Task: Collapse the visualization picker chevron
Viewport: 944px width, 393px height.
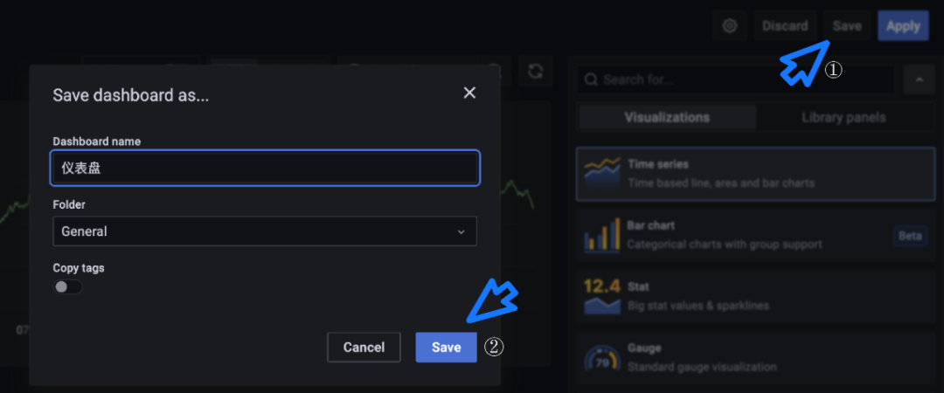Action: click(x=919, y=79)
